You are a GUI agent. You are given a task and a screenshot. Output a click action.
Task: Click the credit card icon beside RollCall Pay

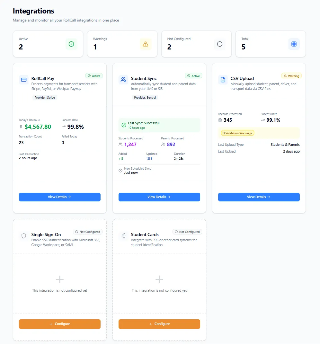(x=24, y=80)
